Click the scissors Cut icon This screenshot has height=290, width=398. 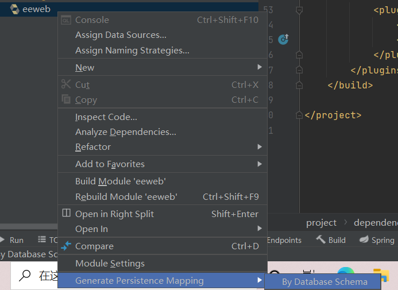66,84
